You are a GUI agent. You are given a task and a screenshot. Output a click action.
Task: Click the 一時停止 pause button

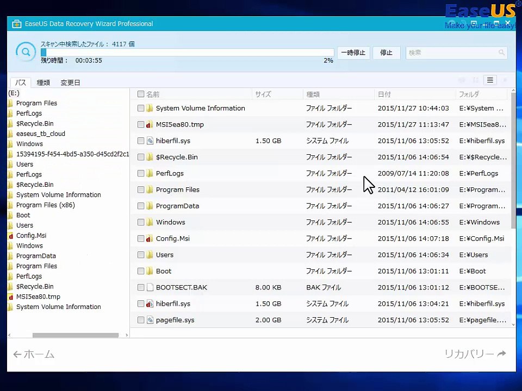click(353, 53)
